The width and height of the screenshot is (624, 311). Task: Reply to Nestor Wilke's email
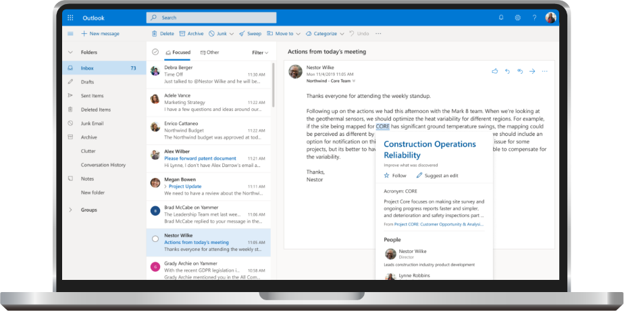[507, 71]
